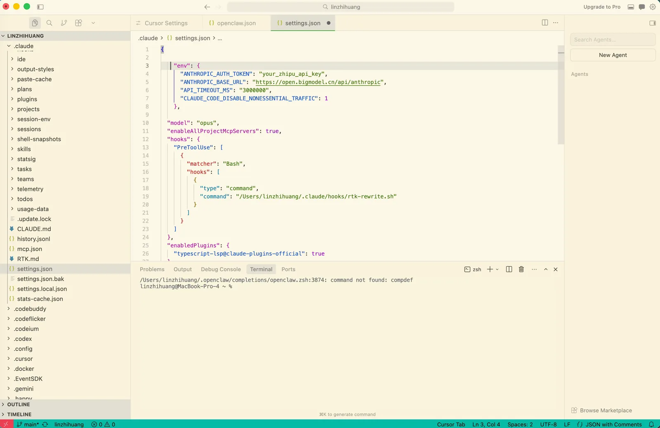Open the settings gear in title bar
Screen dimensions: 660x428
653,7
